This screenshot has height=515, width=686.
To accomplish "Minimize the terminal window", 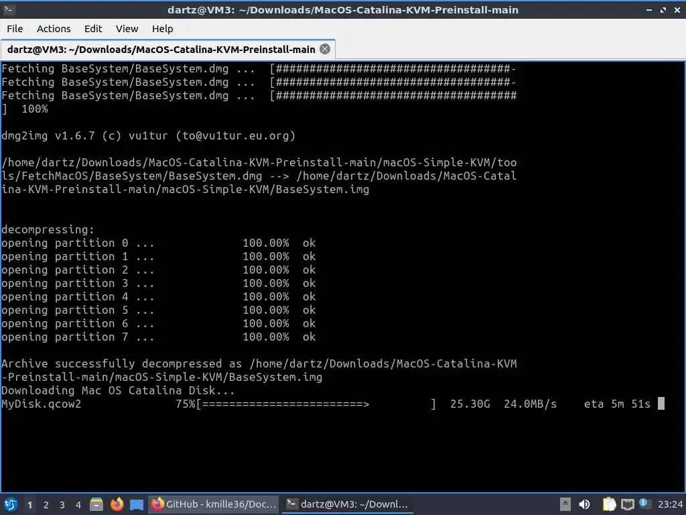I will (x=649, y=10).
